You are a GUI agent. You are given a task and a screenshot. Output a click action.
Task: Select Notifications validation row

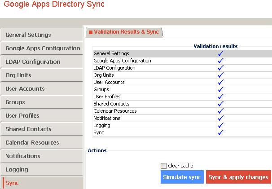point(183,118)
